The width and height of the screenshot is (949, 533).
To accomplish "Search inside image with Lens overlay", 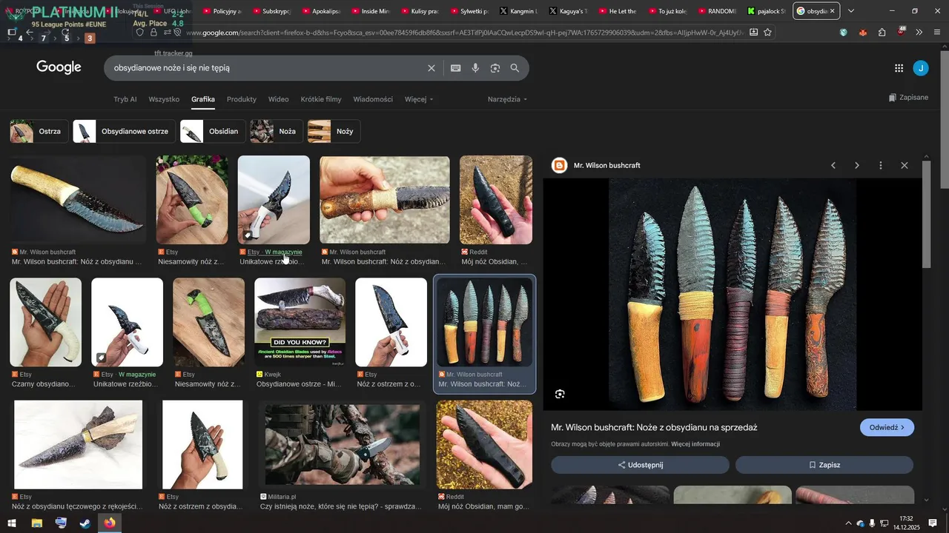I will click(x=560, y=394).
